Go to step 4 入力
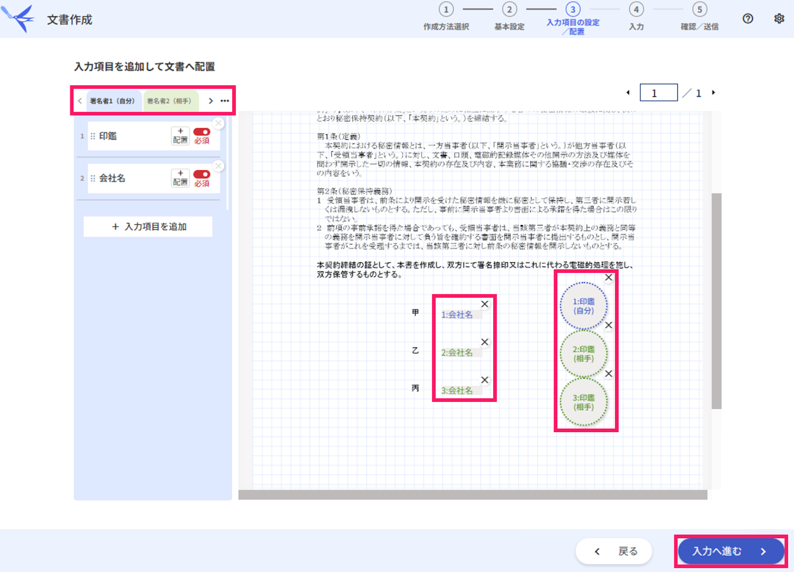Viewport: 794px width, 572px height. (636, 17)
